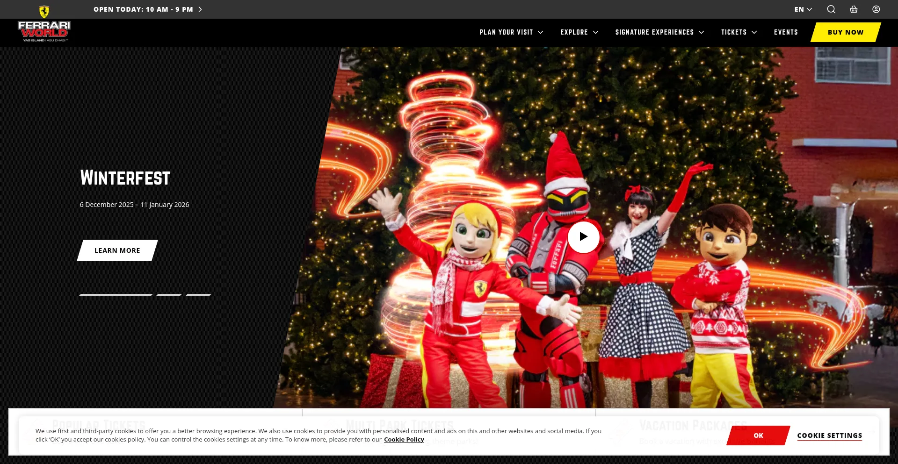Click Learn More about Winterfest
Viewport: 898px width, 464px height.
[117, 250]
